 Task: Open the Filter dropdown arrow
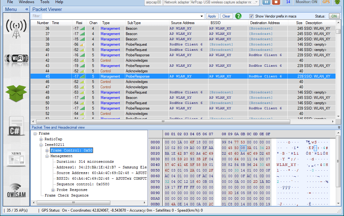(x=202, y=16)
